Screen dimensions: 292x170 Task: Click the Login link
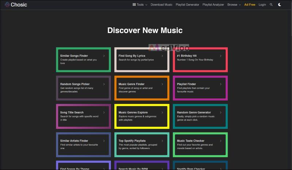(262, 5)
